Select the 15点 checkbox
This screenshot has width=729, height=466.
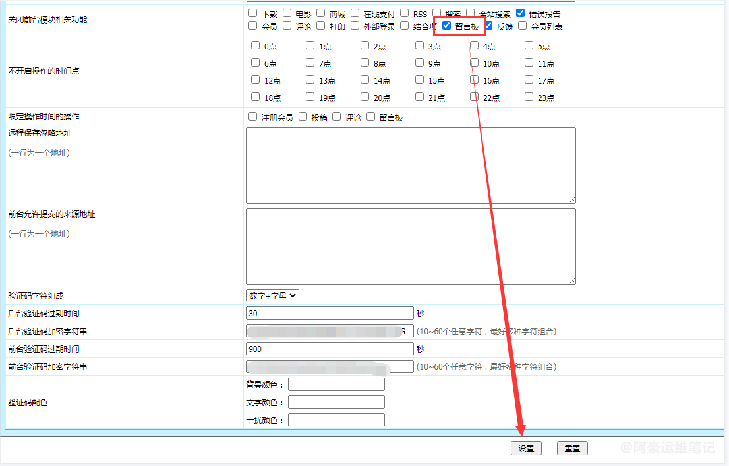pyautogui.click(x=419, y=80)
